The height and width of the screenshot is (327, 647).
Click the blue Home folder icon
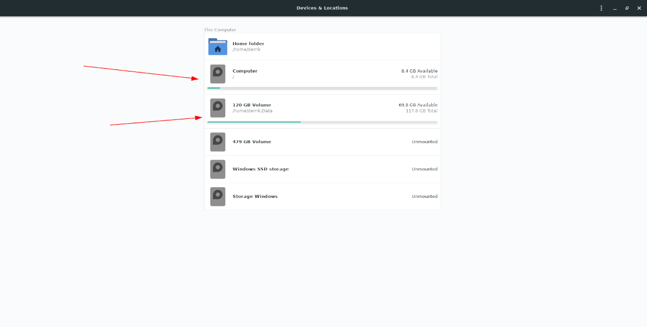click(217, 47)
